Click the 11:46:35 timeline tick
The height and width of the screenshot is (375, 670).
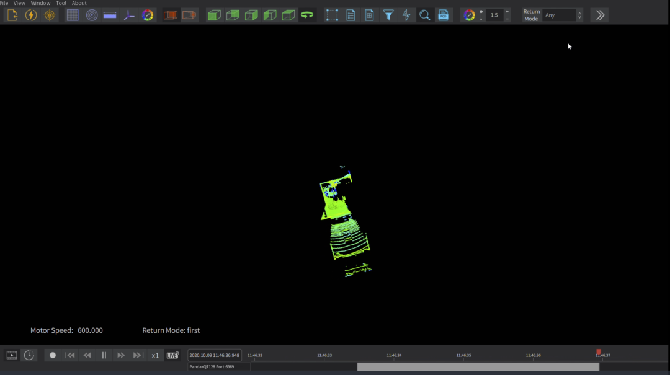(x=463, y=355)
